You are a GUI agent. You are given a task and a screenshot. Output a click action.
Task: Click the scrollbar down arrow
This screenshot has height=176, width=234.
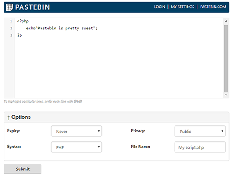[226, 95]
